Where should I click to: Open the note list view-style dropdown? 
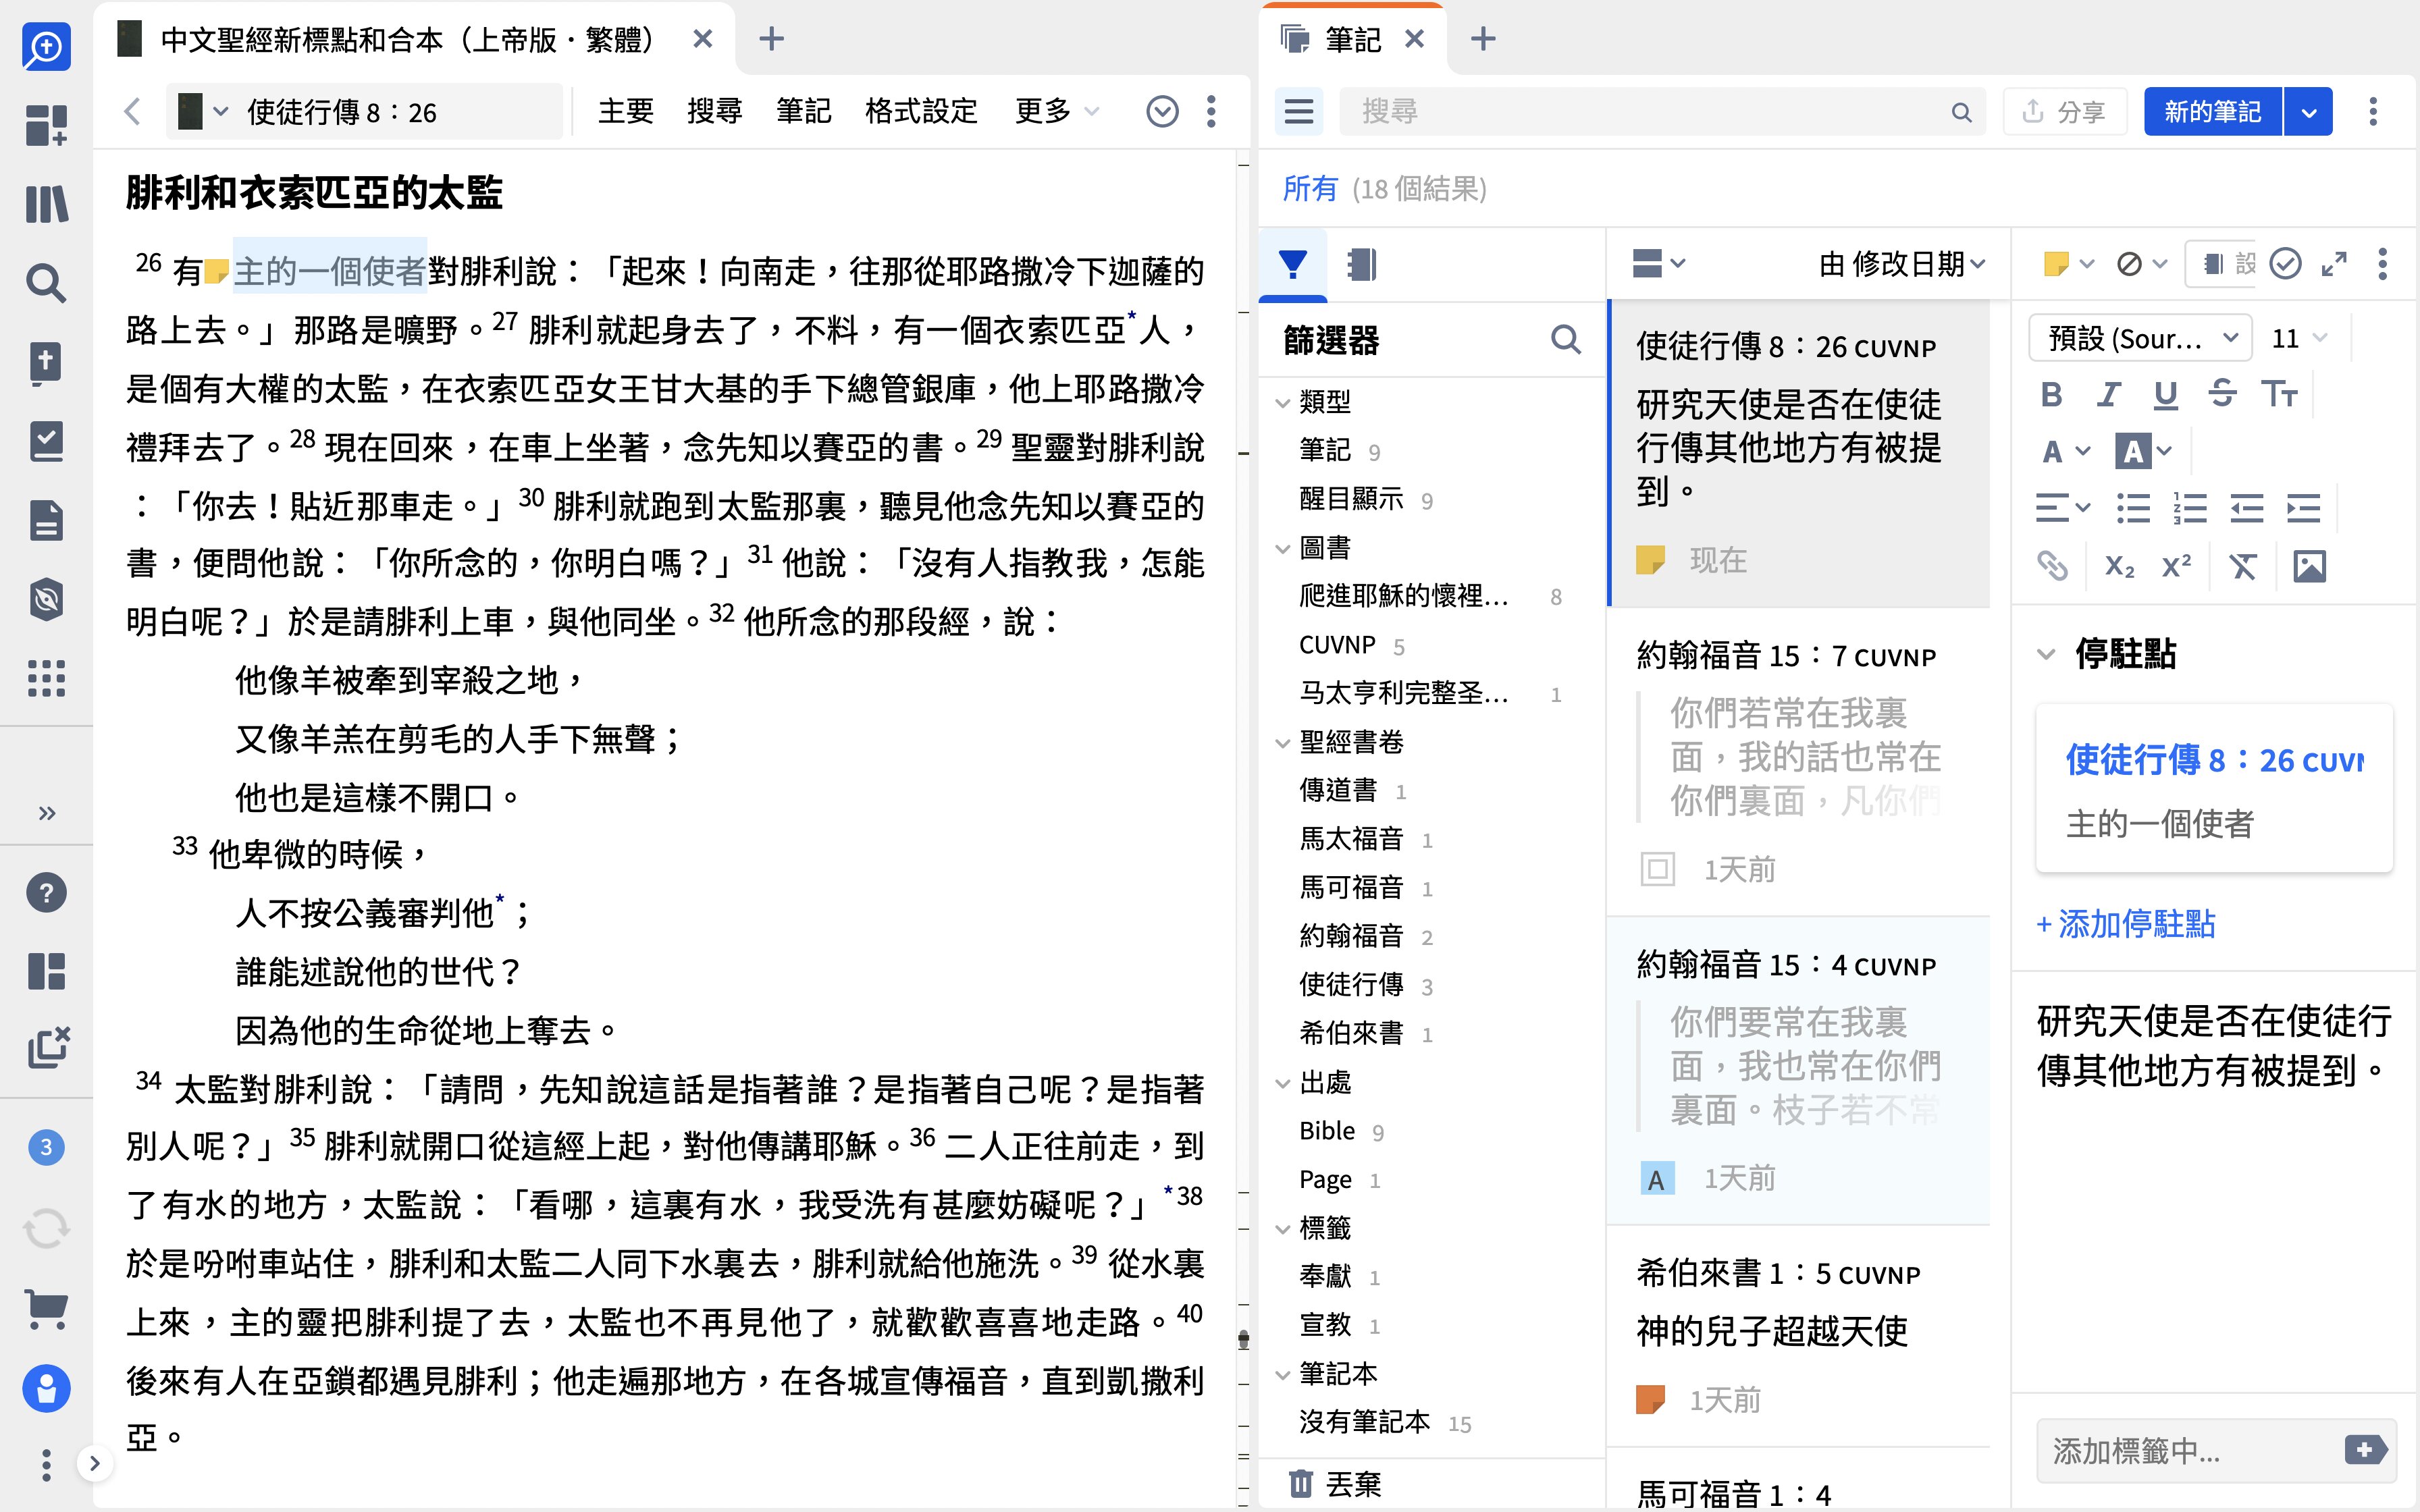coord(1659,263)
